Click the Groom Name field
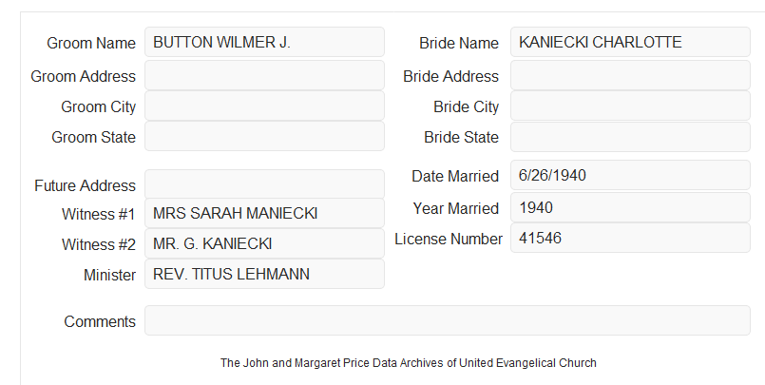 (x=264, y=42)
